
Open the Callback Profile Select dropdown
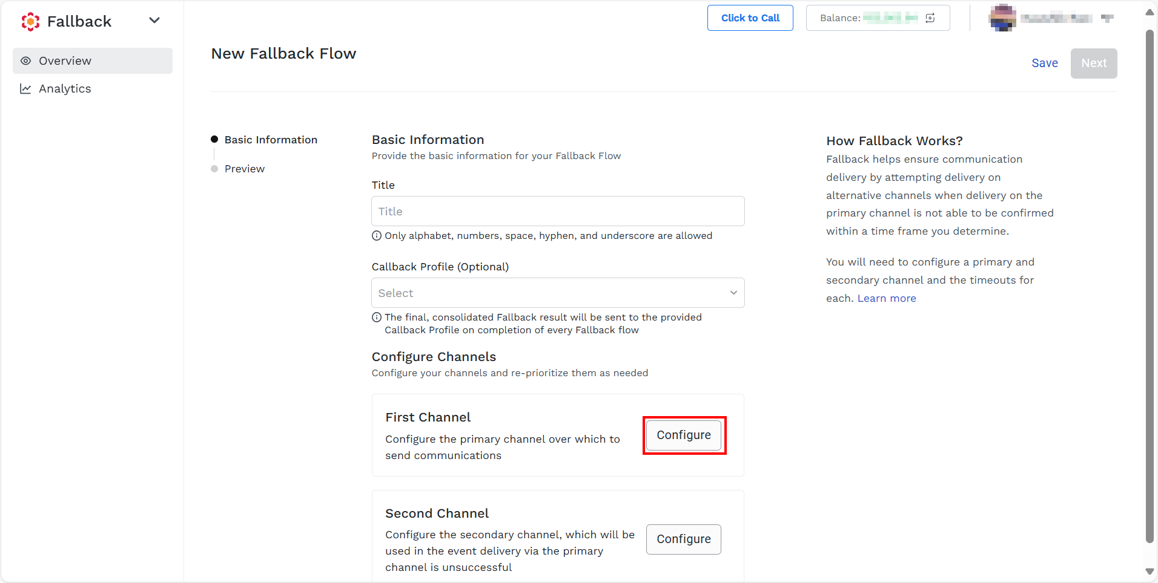click(x=558, y=293)
